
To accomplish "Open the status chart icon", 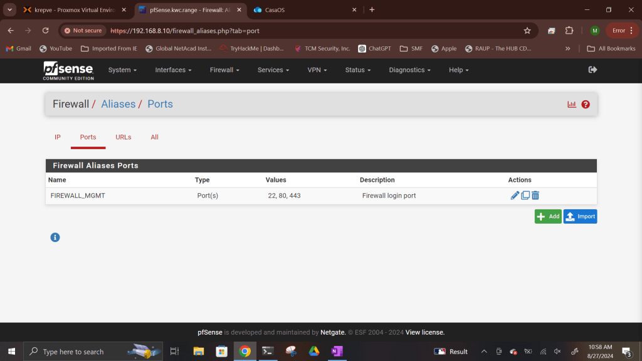I will pyautogui.click(x=572, y=105).
